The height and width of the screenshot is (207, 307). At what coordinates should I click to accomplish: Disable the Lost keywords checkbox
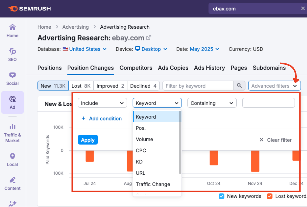[270, 196]
